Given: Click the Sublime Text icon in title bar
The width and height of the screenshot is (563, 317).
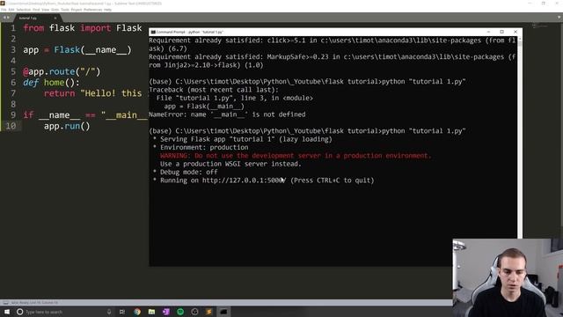Looking at the screenshot, I should pyautogui.click(x=3, y=4).
